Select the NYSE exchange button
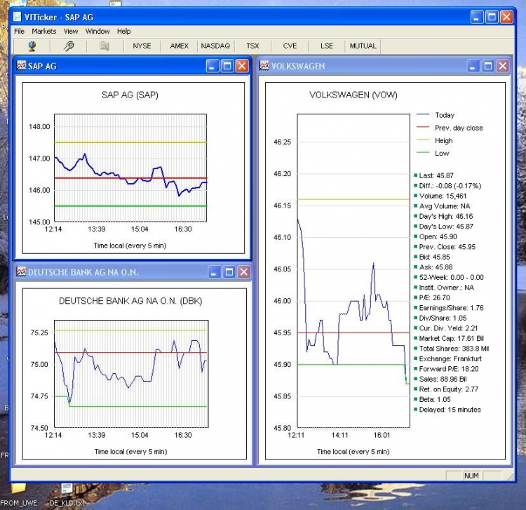The height and width of the screenshot is (510, 526). [142, 46]
